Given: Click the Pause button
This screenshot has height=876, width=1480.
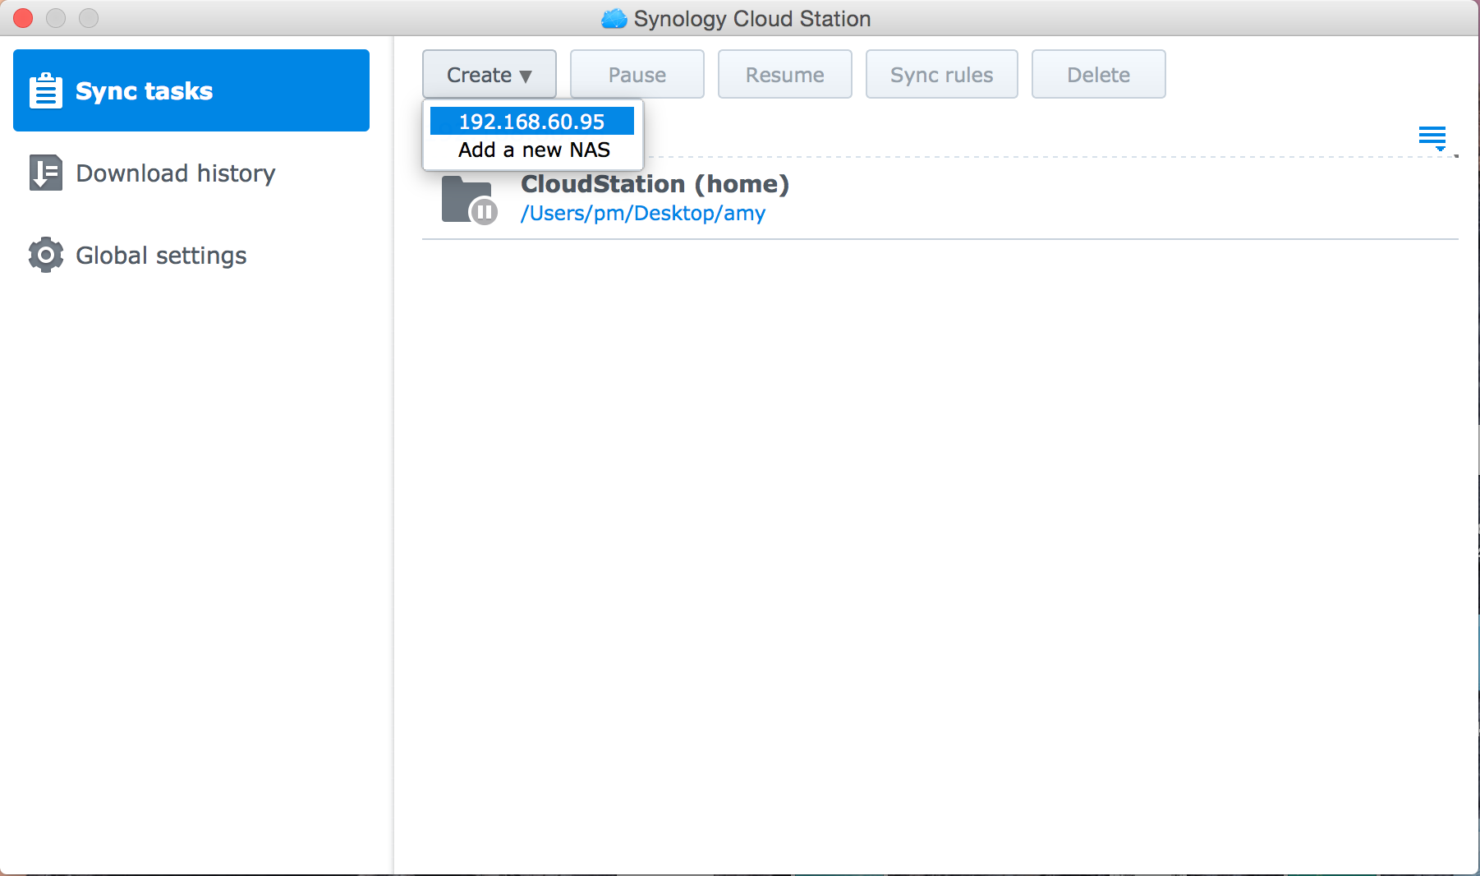Looking at the screenshot, I should 637,74.
